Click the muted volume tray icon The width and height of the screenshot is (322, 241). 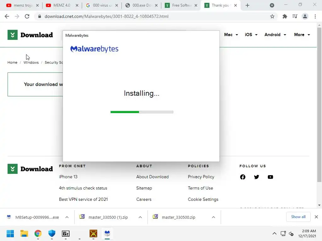click(x=291, y=233)
